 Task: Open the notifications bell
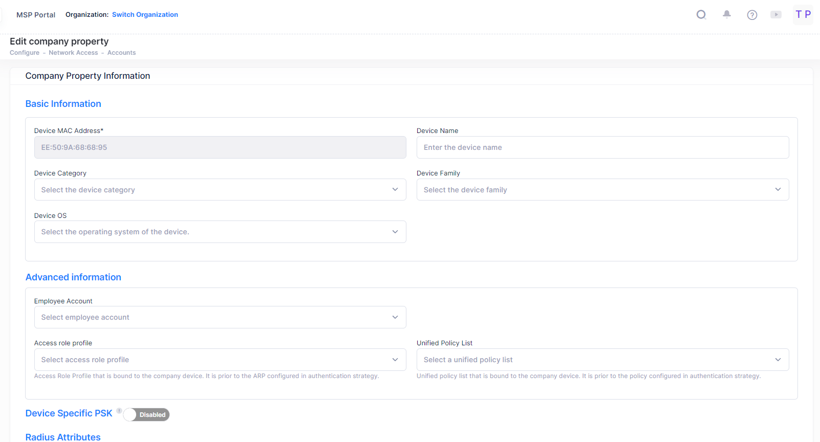(x=726, y=15)
